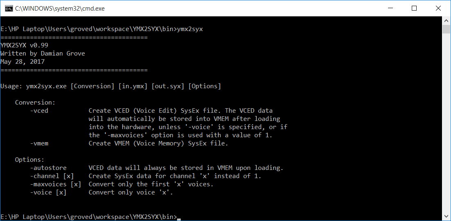This screenshot has height=221, width=451.
Task: Click the '-autostore' option text
Action: (x=48, y=168)
